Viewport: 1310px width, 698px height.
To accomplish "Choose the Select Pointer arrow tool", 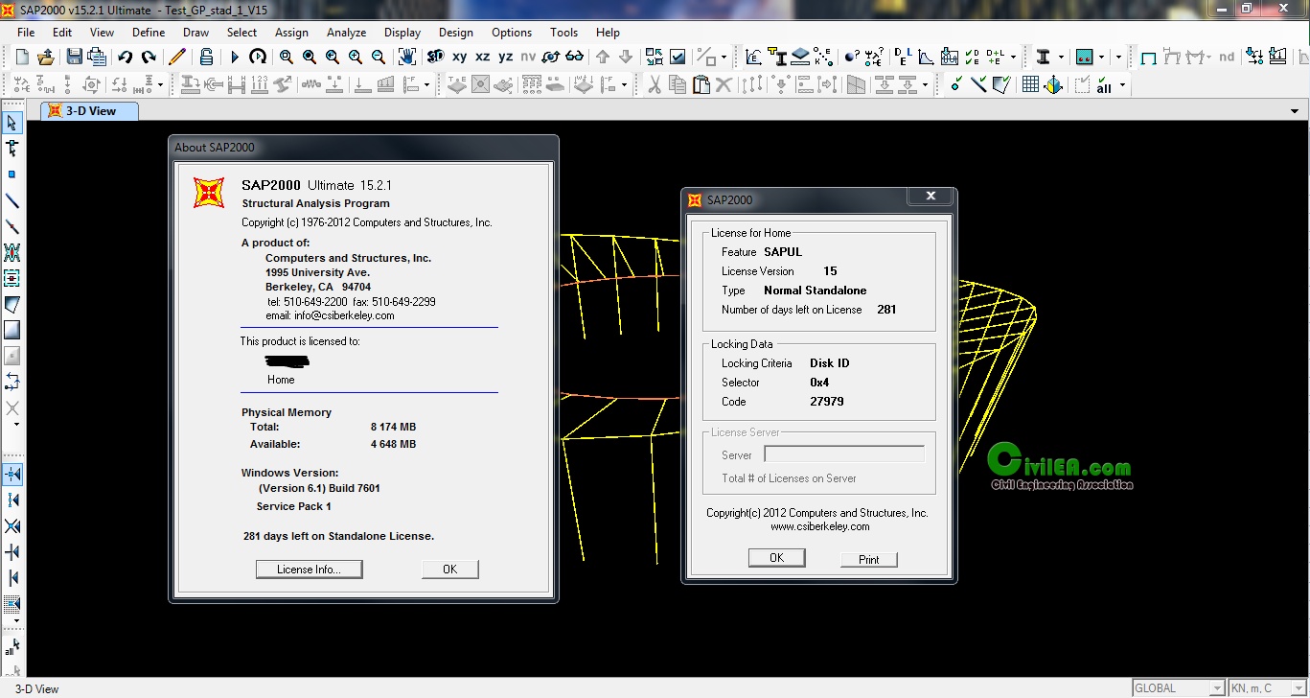I will coord(12,123).
